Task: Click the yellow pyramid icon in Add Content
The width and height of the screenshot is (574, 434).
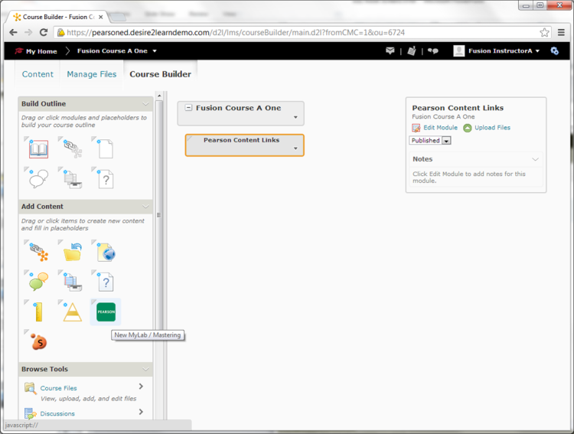Action: tap(73, 312)
